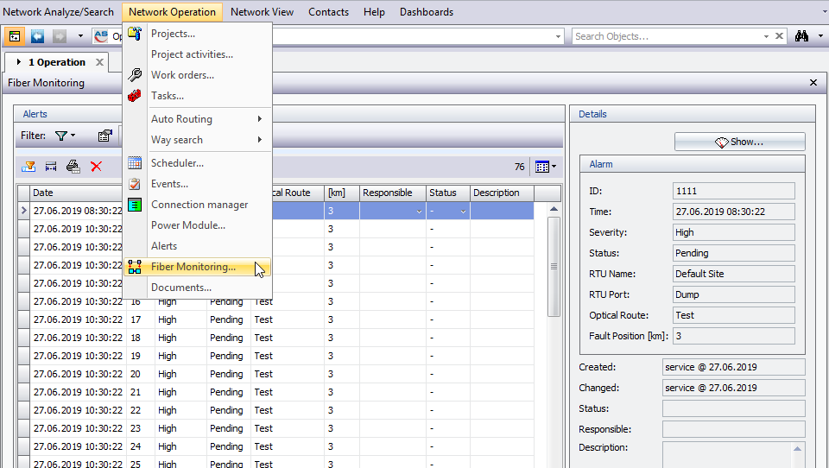Close the 1 Operation tab
The image size is (829, 468).
99,62
